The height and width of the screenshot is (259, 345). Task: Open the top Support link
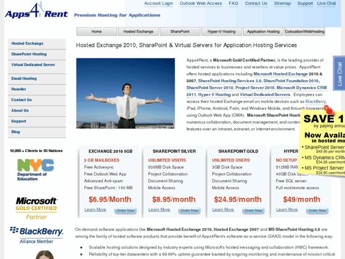(305, 3)
